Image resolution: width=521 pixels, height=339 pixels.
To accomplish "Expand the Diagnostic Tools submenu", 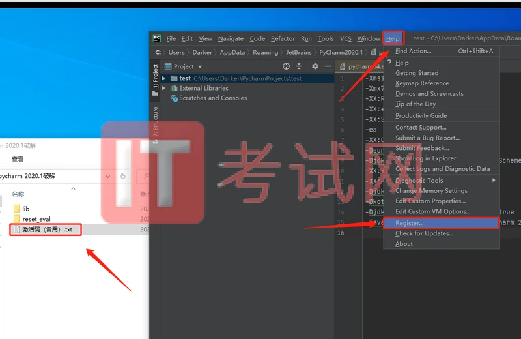I will [x=442, y=181].
